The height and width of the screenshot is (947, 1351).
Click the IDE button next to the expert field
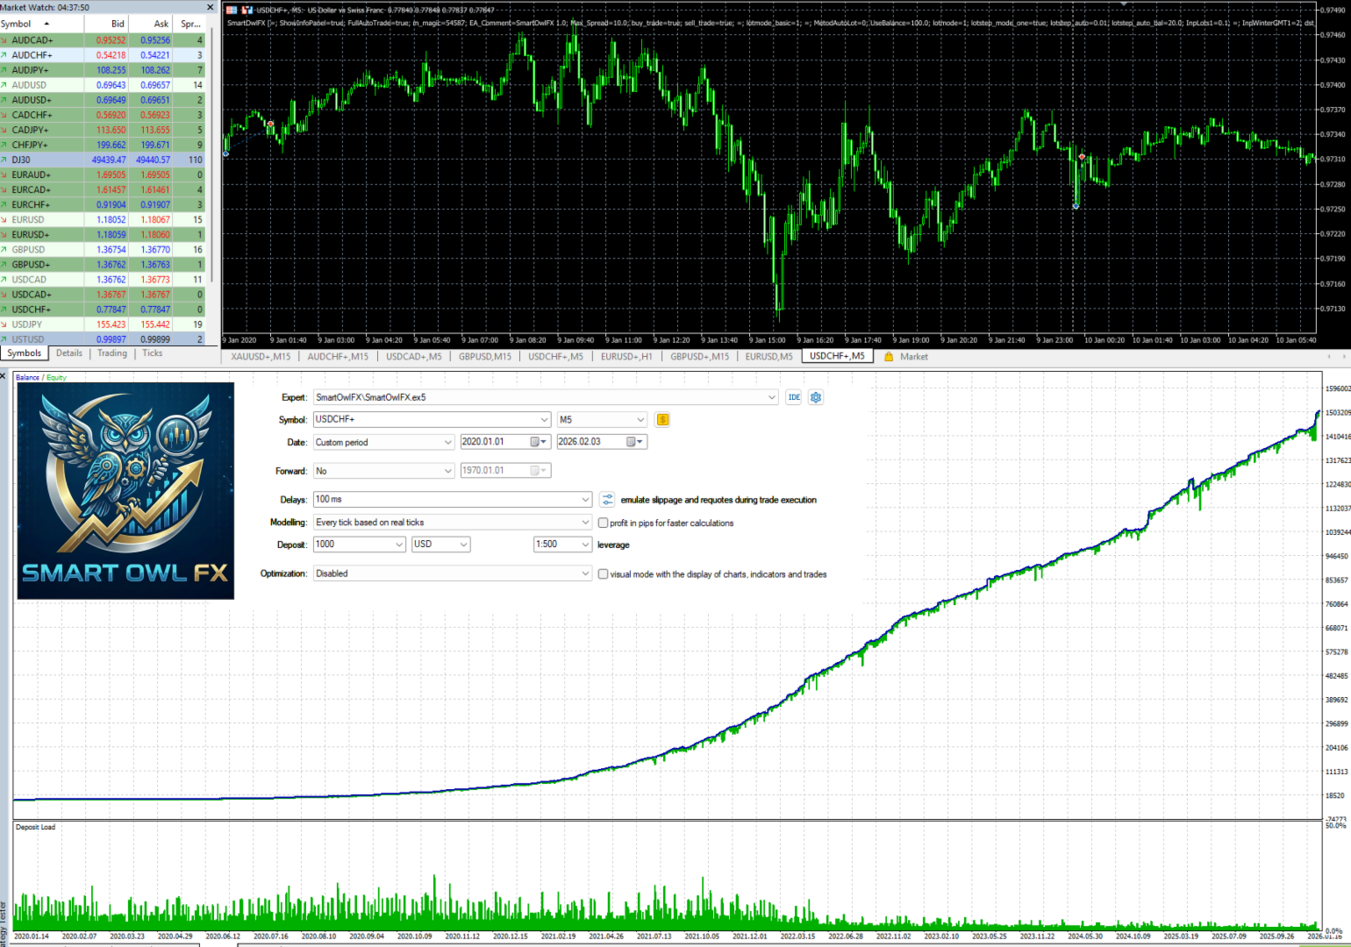(x=793, y=396)
